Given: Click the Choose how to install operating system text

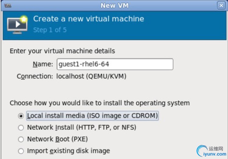Looking at the screenshot, I should coord(100,103).
